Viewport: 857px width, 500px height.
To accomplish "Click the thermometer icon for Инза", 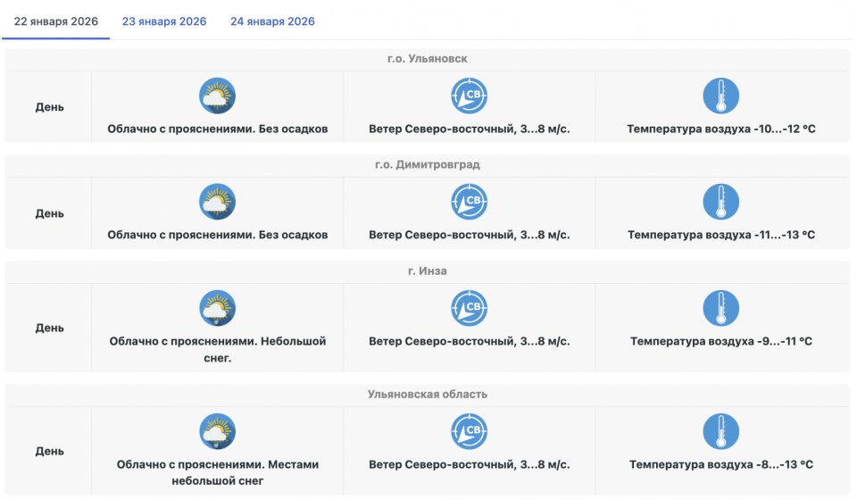I will click(720, 308).
